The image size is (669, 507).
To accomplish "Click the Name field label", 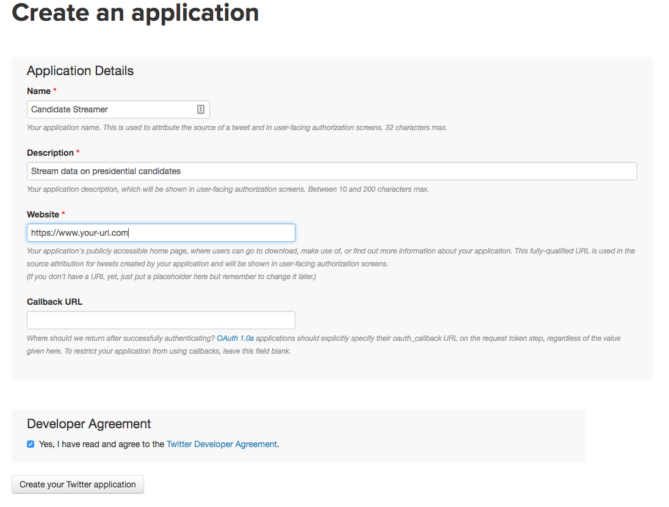I will [38, 91].
